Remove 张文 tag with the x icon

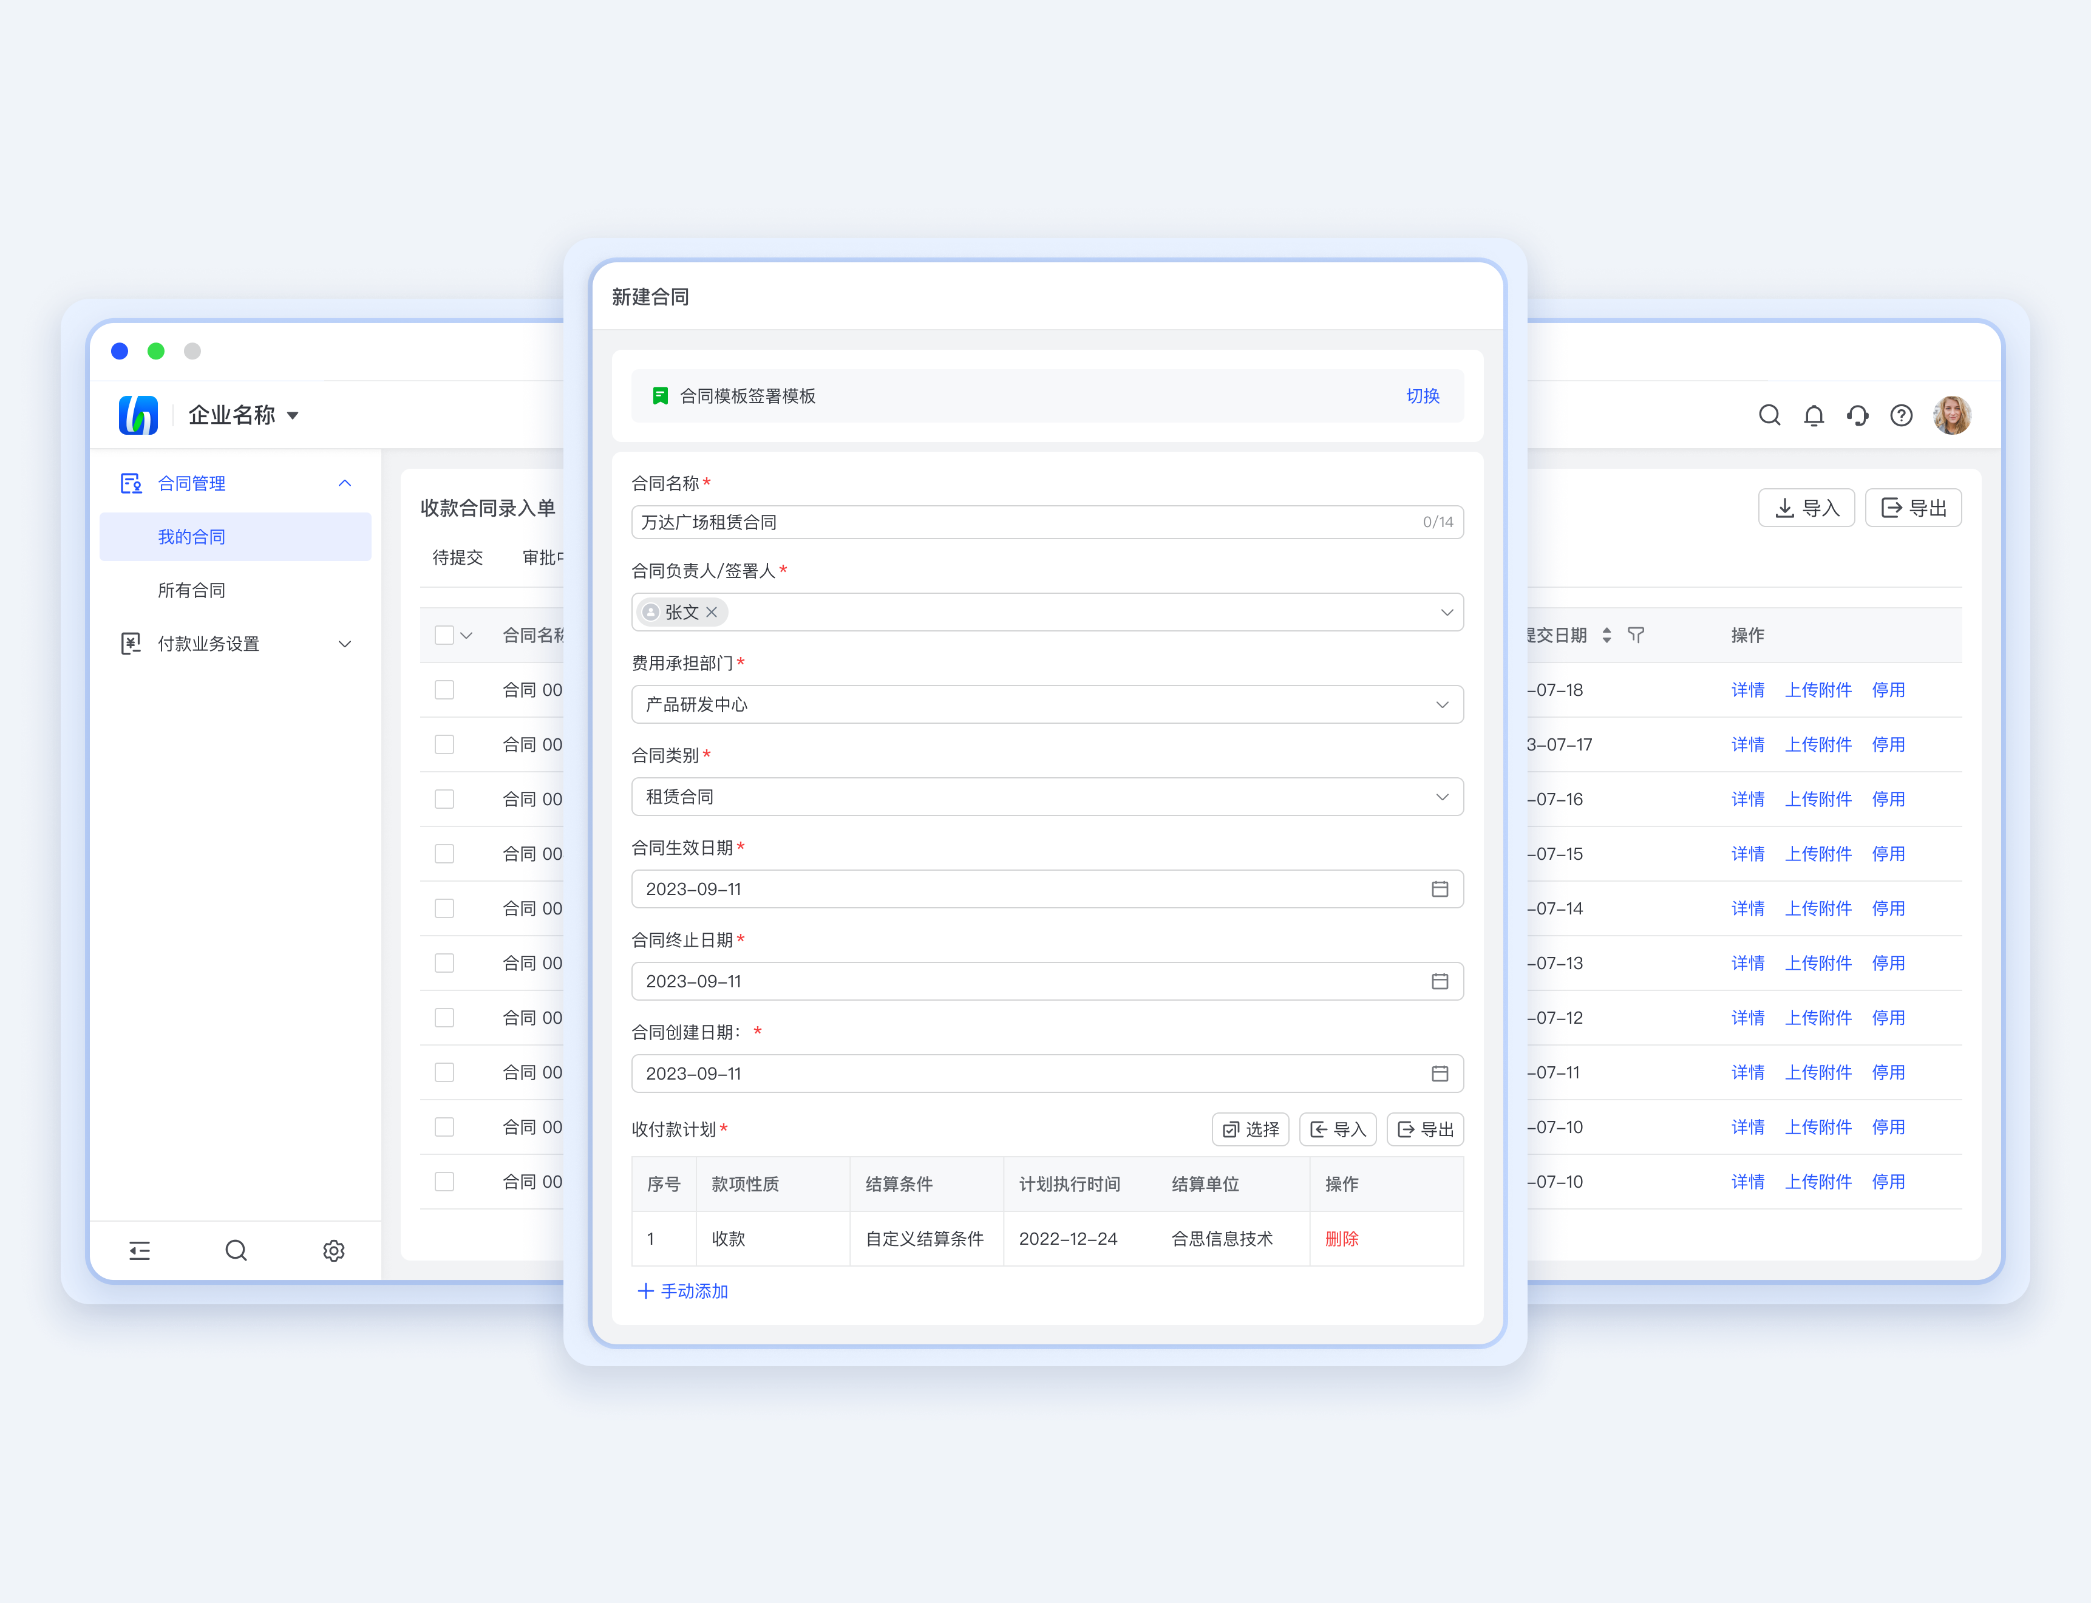pos(712,613)
